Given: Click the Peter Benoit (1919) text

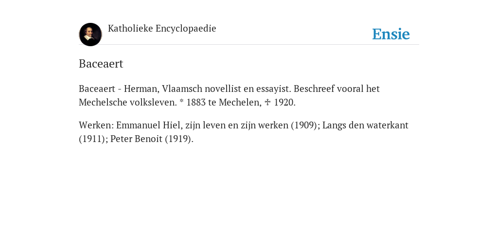Looking at the screenshot, I should tap(152, 139).
